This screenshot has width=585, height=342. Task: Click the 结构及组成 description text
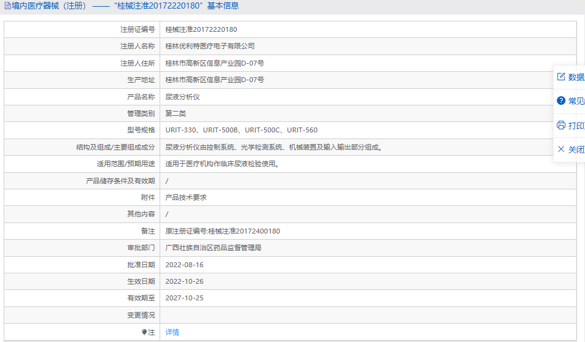pos(274,147)
